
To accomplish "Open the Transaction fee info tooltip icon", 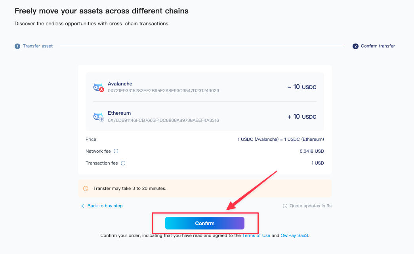I will tap(123, 163).
